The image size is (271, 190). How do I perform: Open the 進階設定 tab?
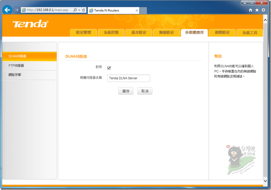click(x=222, y=33)
